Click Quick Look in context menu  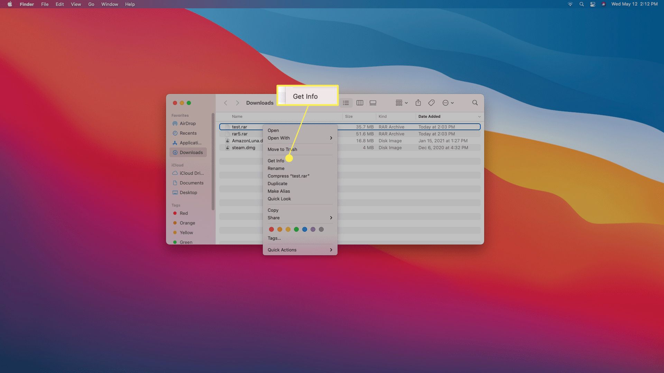coord(279,199)
